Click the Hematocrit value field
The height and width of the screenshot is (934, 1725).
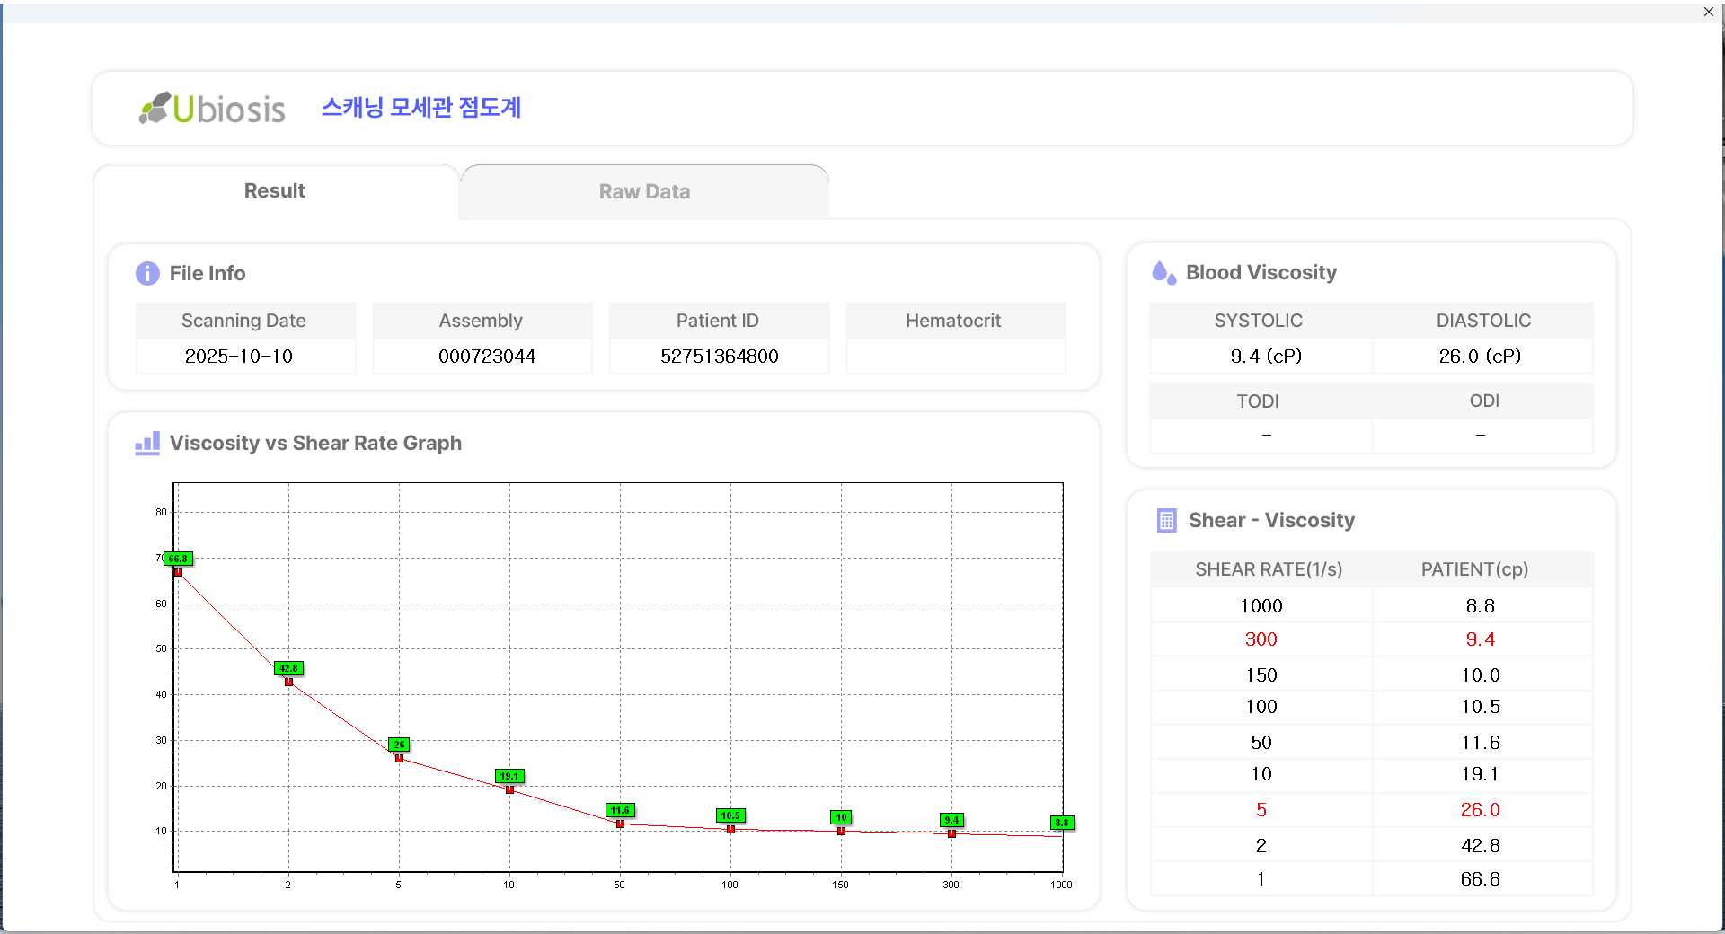tap(955, 356)
